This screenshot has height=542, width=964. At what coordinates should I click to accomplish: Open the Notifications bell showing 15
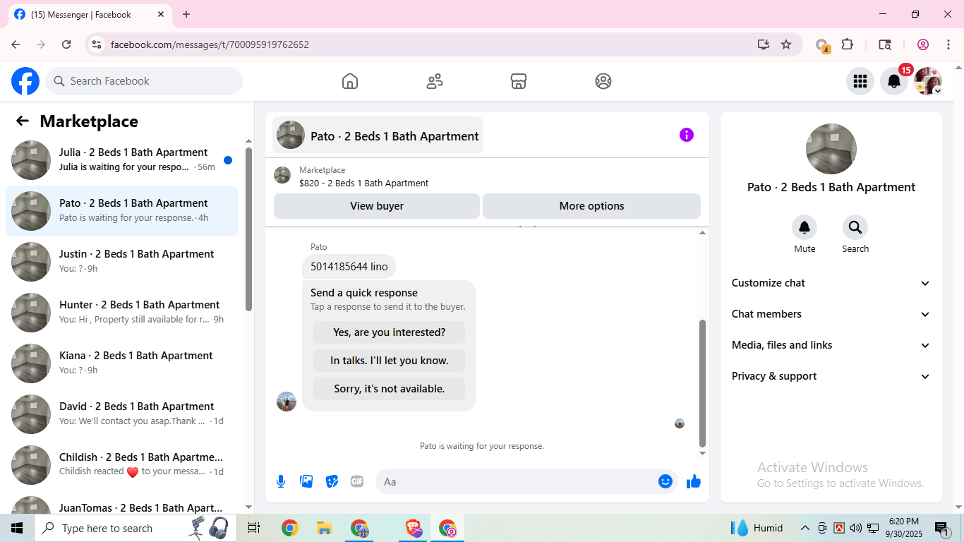pyautogui.click(x=894, y=81)
